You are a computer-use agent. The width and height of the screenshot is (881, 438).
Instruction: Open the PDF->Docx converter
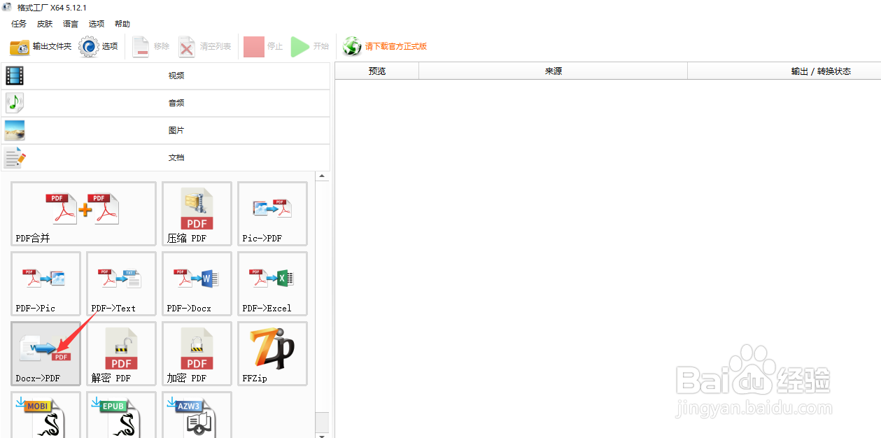pyautogui.click(x=197, y=283)
